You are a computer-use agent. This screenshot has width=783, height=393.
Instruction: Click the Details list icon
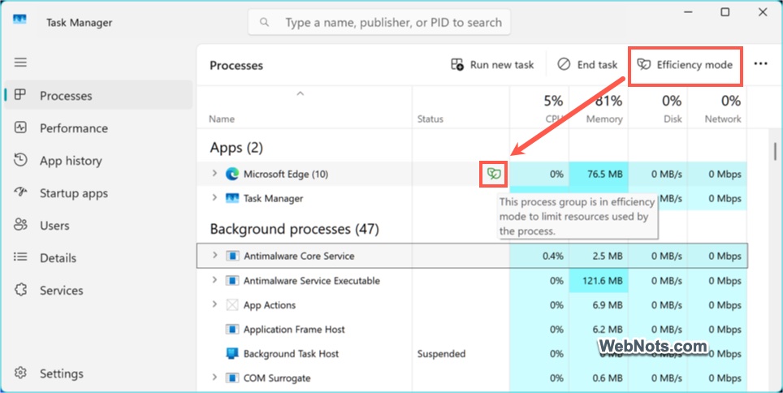20,257
